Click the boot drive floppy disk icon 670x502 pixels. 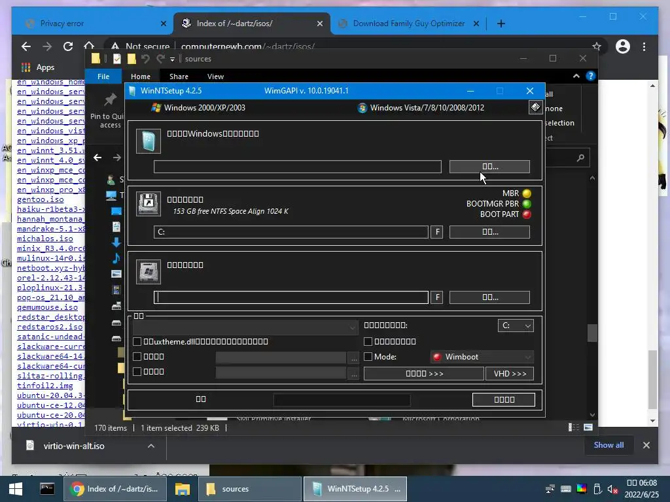[x=149, y=204]
